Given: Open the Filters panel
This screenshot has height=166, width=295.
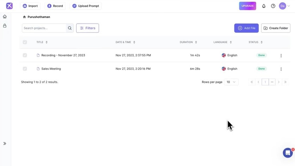Looking at the screenshot, I should click(x=87, y=28).
